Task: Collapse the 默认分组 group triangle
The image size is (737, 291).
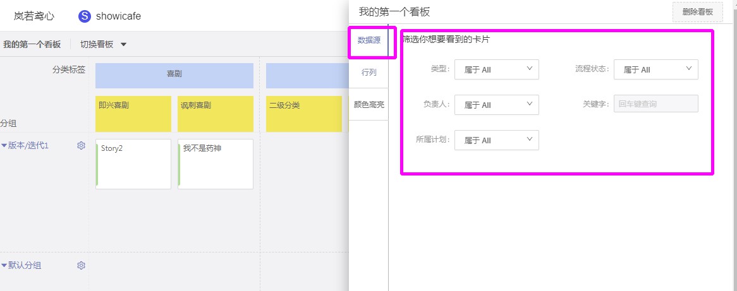Action: (x=4, y=266)
